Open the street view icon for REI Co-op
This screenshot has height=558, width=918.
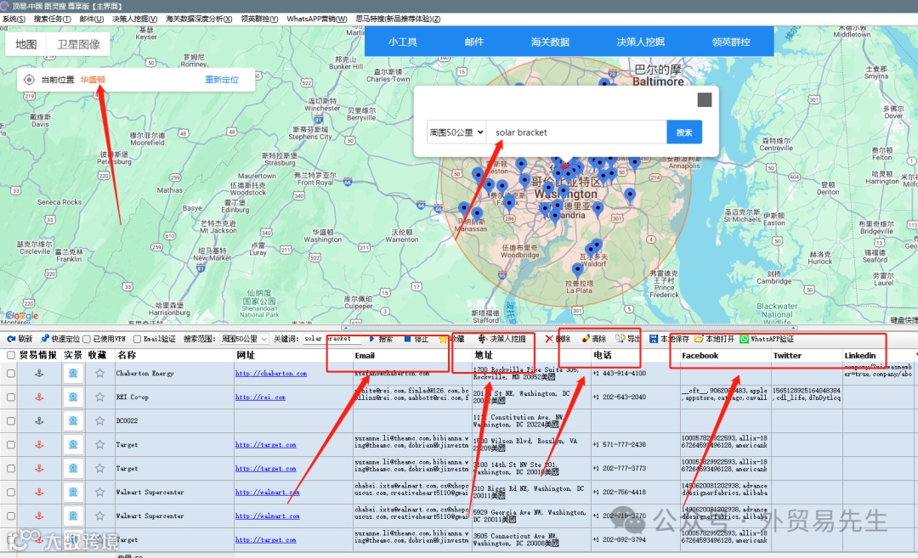72,397
